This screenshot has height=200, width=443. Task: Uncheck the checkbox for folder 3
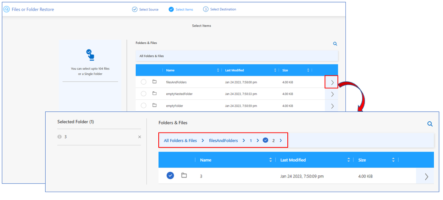point(170,176)
